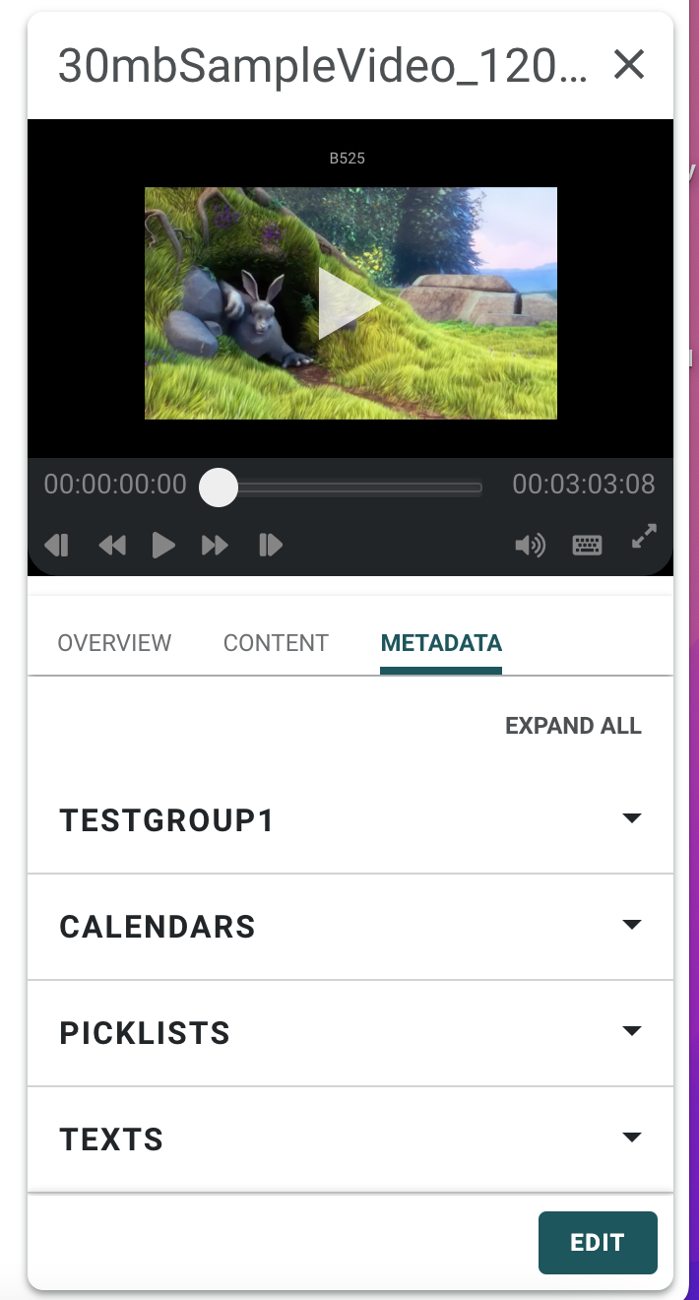Screen dimensions: 699x1300
Task: Switch to the OVERVIEW tab
Action: click(114, 643)
